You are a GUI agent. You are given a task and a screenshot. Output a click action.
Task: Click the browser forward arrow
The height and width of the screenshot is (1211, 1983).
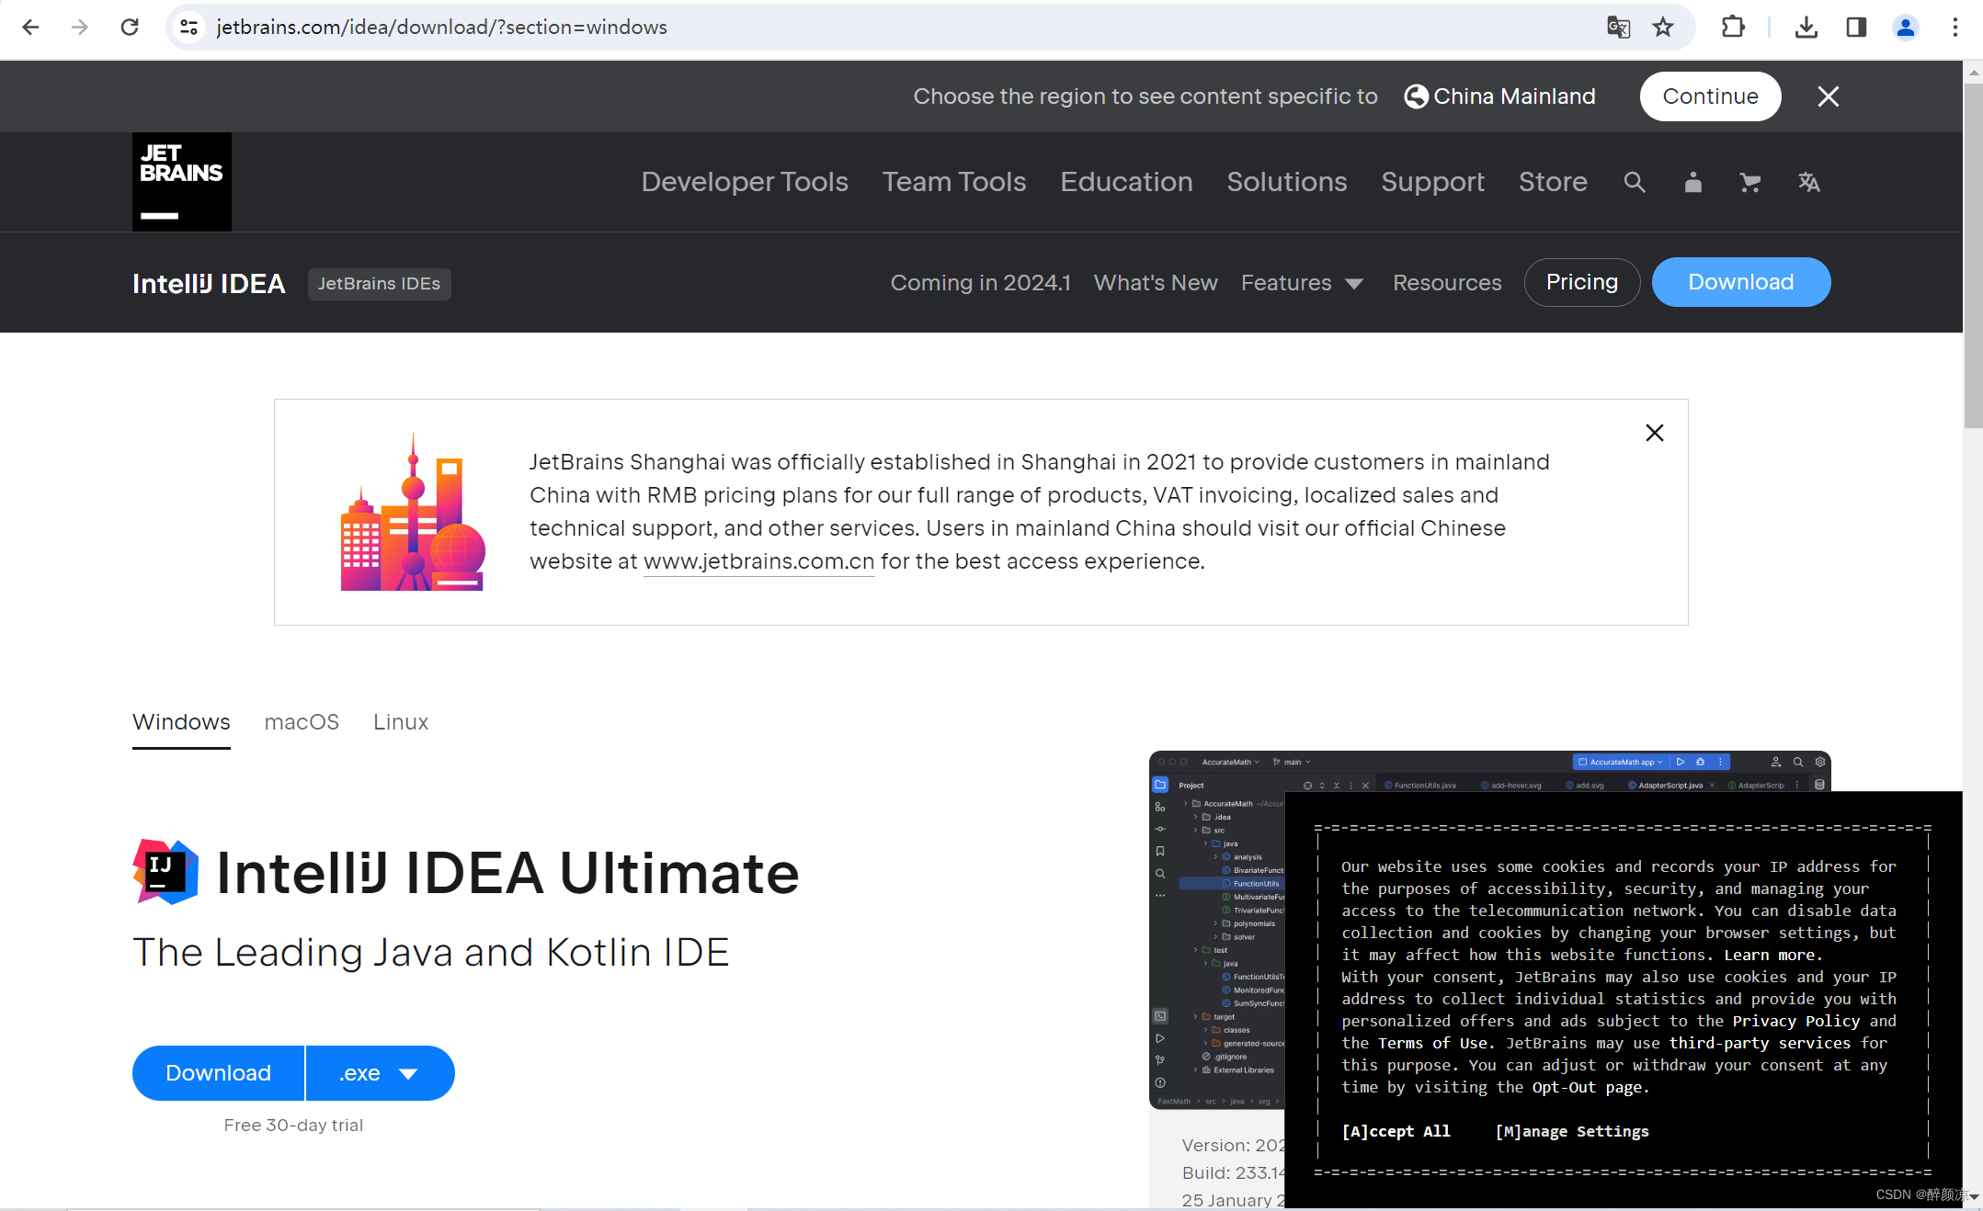coord(80,28)
